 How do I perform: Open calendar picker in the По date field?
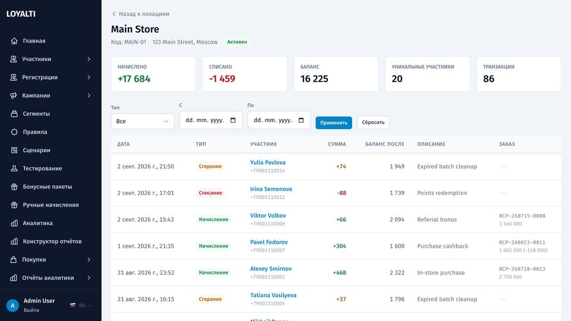(x=301, y=120)
